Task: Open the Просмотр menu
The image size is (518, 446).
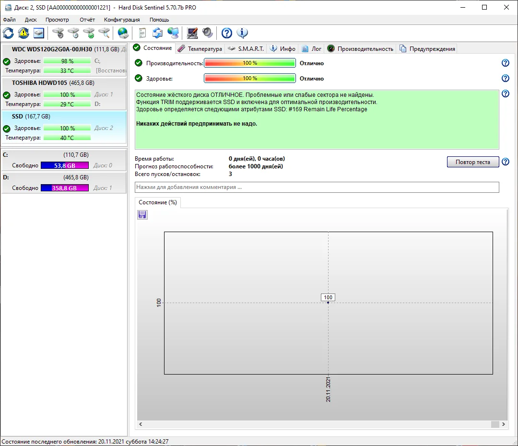Action: (x=57, y=20)
